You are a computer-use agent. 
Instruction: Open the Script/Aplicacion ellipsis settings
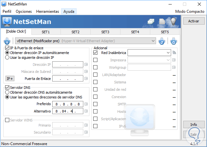click(x=174, y=120)
